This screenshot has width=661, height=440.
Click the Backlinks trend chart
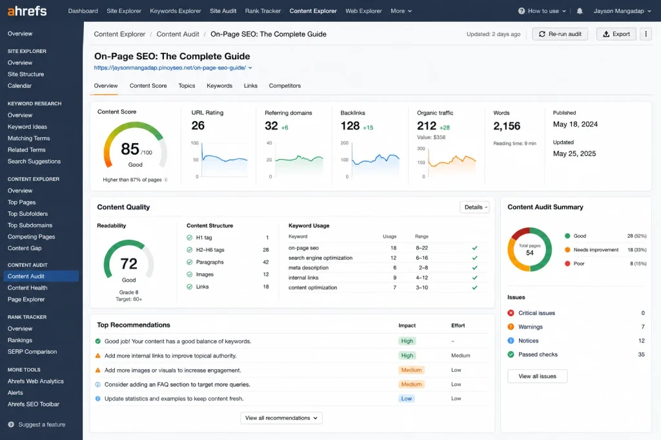[375, 160]
